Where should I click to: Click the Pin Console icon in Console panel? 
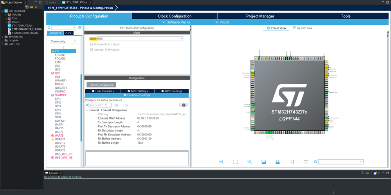(362, 173)
